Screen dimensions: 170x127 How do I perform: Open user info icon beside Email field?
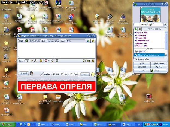[88, 41]
